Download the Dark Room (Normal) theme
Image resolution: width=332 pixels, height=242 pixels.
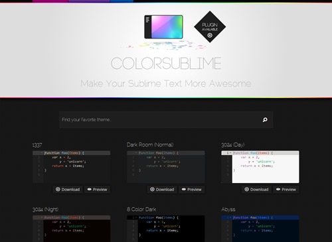click(x=162, y=190)
